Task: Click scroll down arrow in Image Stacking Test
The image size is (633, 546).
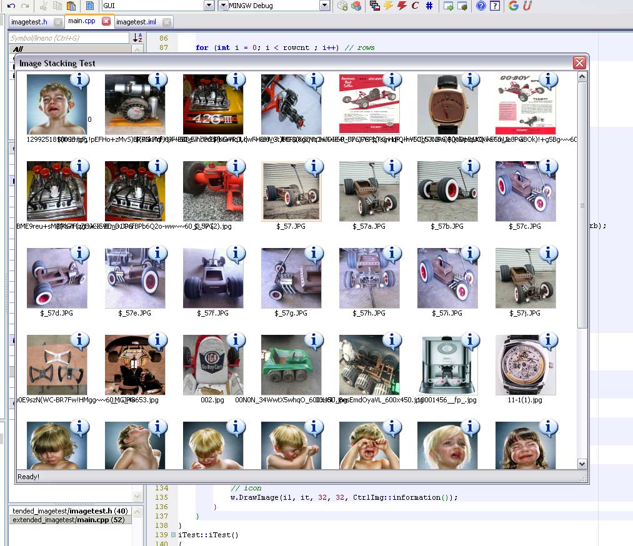Action: (582, 464)
